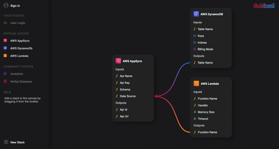Click the pink AWS AppSync sidebar icon
This screenshot has width=279, height=149.
point(5,41)
